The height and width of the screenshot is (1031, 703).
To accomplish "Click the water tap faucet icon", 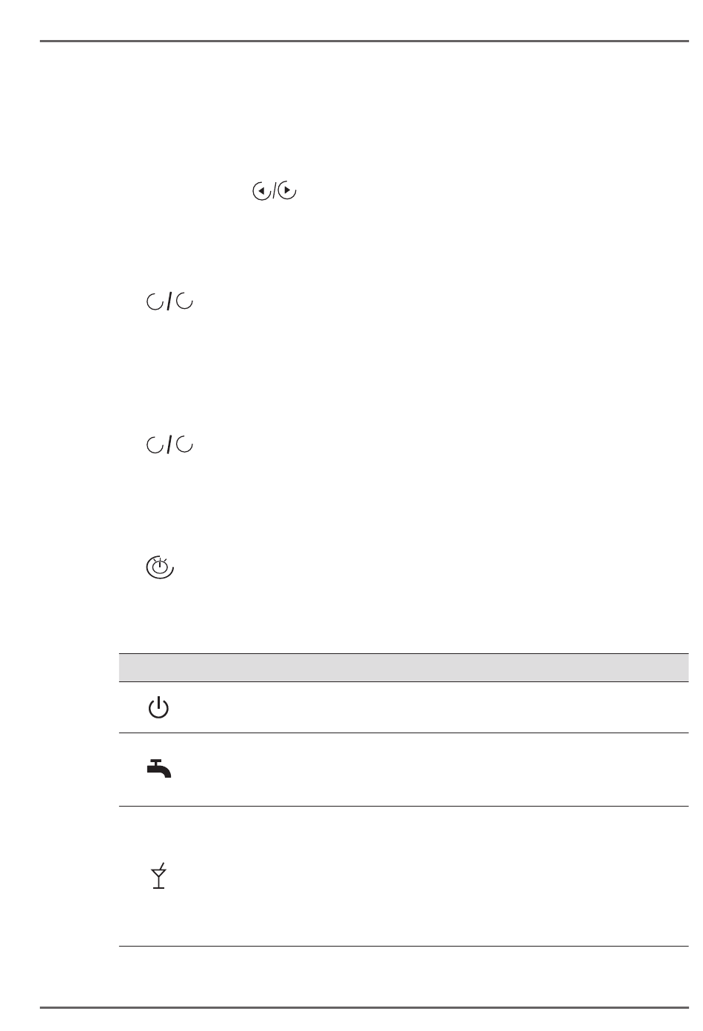I will coord(159,770).
